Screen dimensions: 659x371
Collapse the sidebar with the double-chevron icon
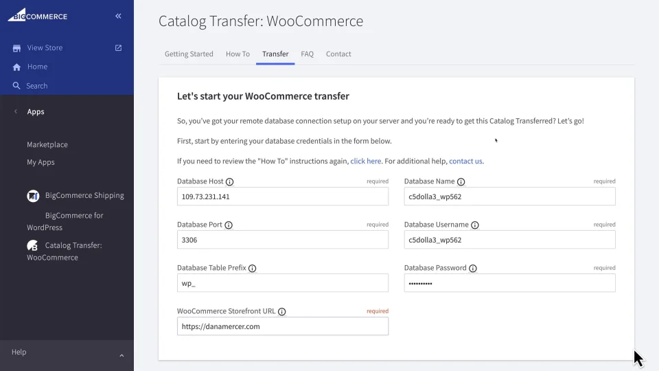(x=118, y=16)
